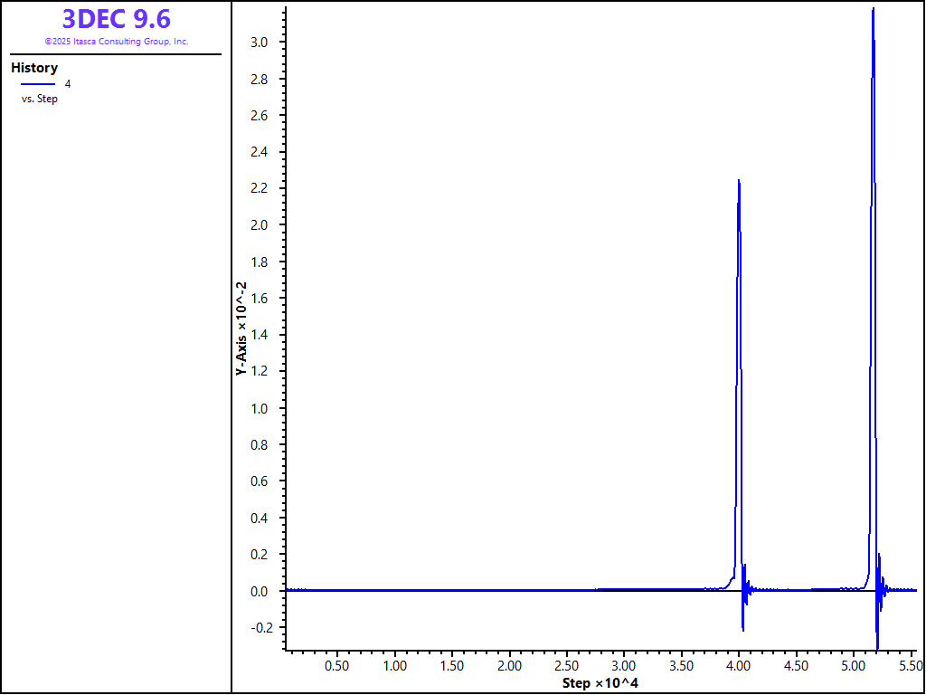Click the 'vs. Step' legend text

(x=40, y=99)
